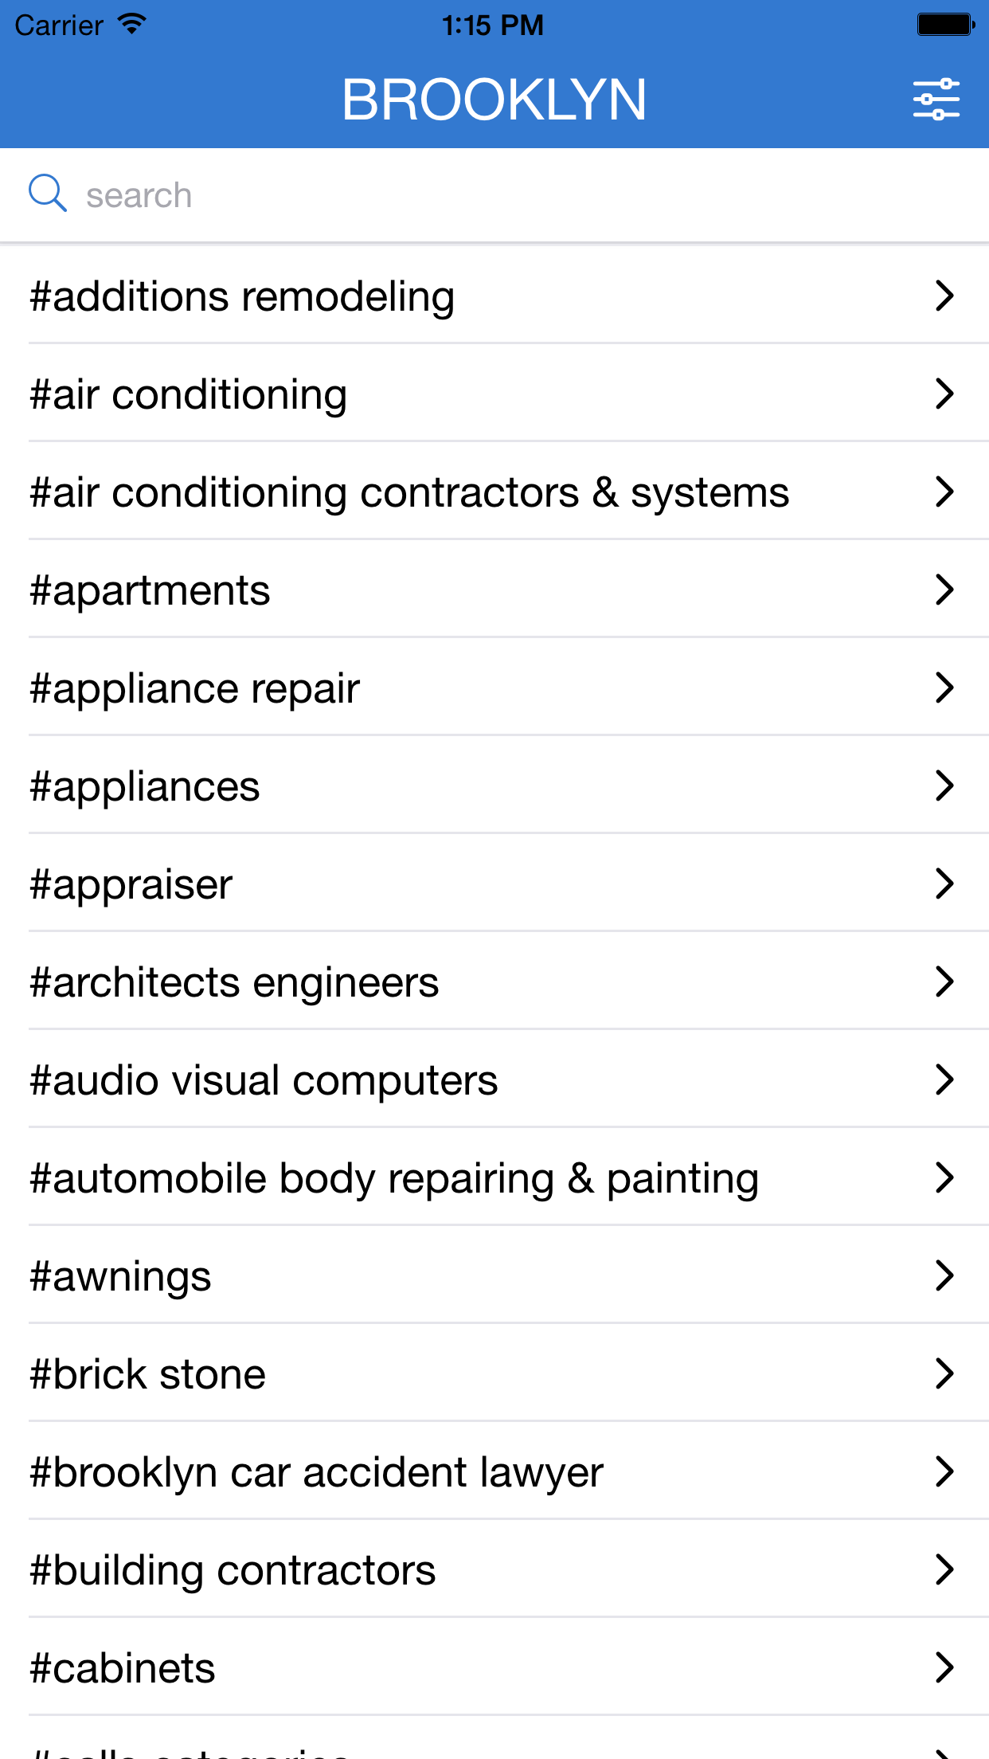The width and height of the screenshot is (989, 1759).
Task: Open the filter settings sliders icon
Action: tap(936, 100)
